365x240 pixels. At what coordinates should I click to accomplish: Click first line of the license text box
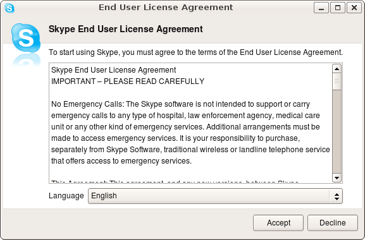[114, 70]
